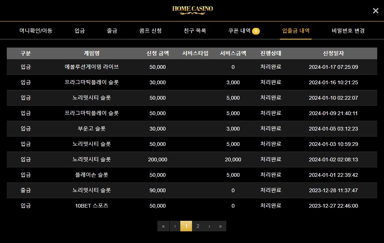Select the 에볼루션게이밍 라이브 deposit row

click(192, 67)
